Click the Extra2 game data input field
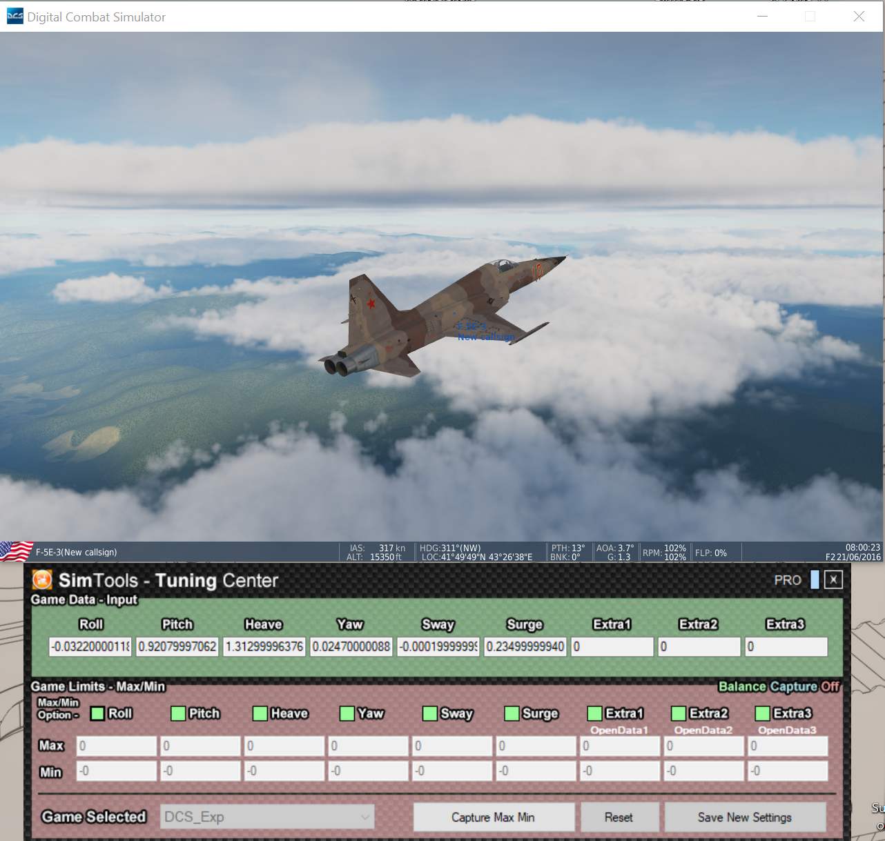Viewport: 885px width, 841px height. point(699,646)
